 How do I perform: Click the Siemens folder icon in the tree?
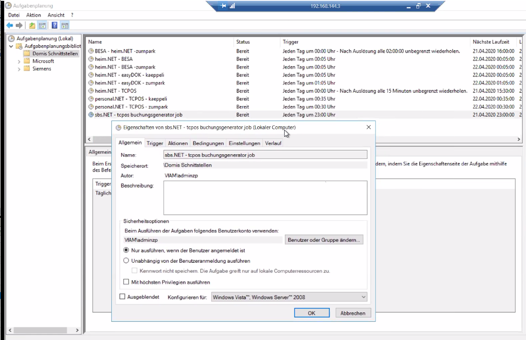[x=27, y=69]
